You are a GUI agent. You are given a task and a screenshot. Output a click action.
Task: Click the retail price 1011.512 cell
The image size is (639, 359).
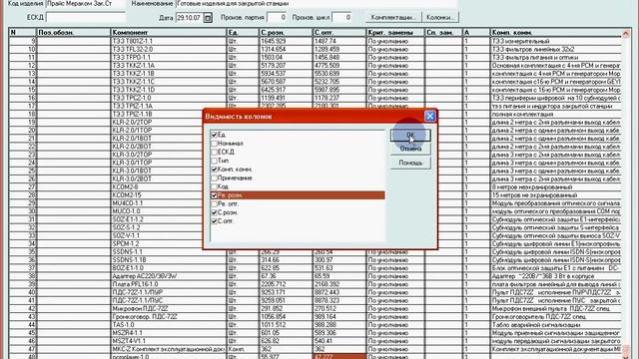(x=286, y=325)
